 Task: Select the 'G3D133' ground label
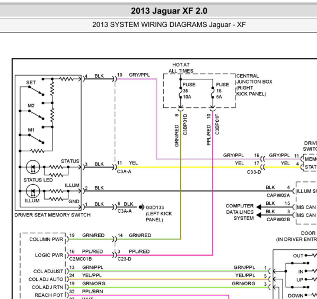click(x=155, y=207)
